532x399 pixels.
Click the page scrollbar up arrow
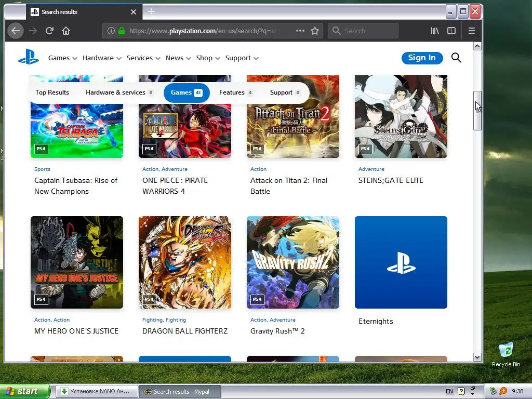click(x=477, y=46)
